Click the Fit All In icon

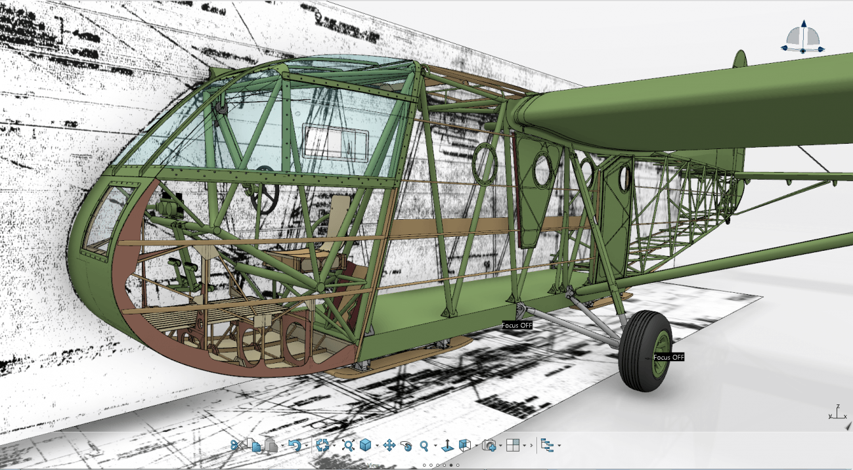[x=348, y=446]
